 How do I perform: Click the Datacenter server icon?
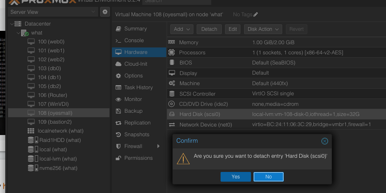coord(18,24)
